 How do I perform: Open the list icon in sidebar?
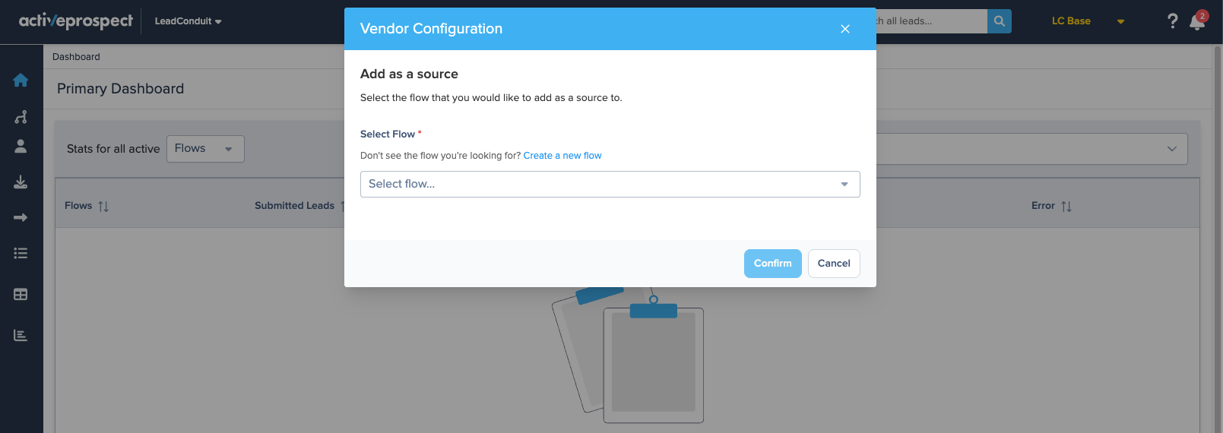pos(21,254)
